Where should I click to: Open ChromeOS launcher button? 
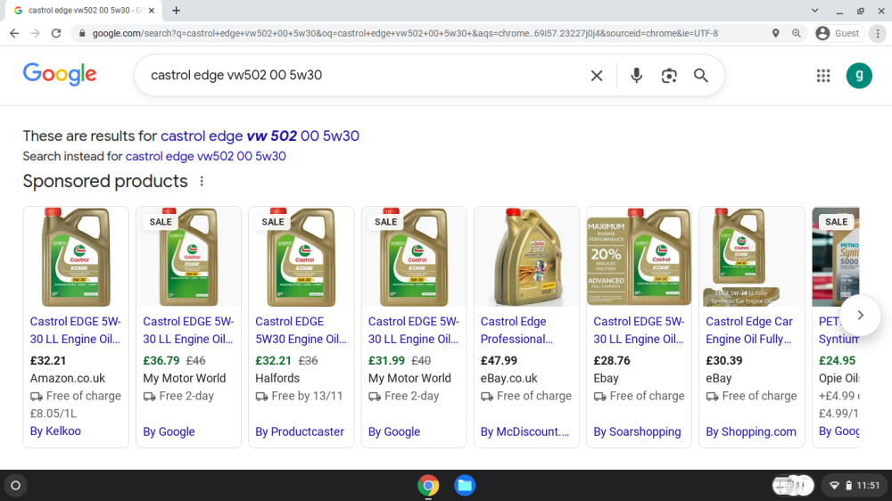click(15, 485)
